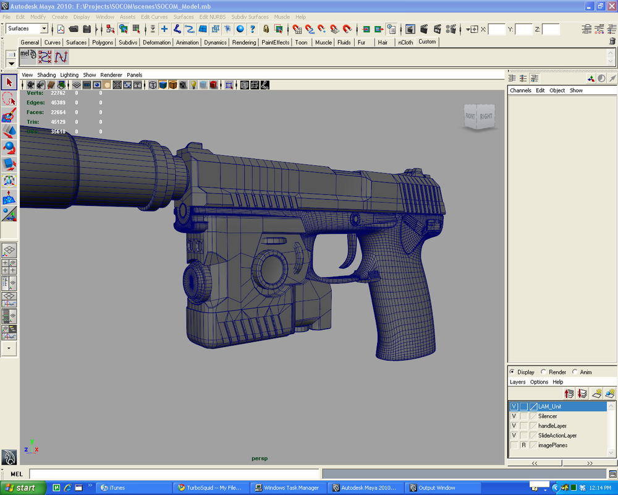The height and width of the screenshot is (495, 618).
Task: Click the wireframe display mode icon
Action: 153,84
